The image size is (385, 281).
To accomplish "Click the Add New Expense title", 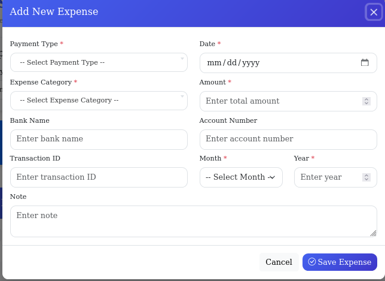I will pos(54,11).
